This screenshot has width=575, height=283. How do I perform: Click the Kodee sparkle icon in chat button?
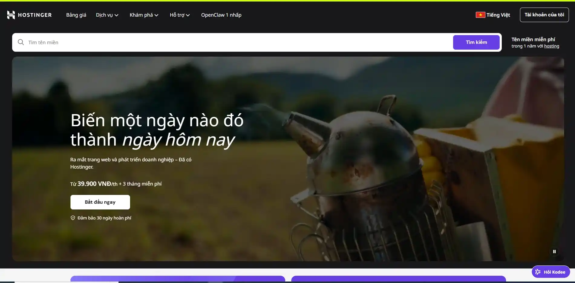(538, 272)
